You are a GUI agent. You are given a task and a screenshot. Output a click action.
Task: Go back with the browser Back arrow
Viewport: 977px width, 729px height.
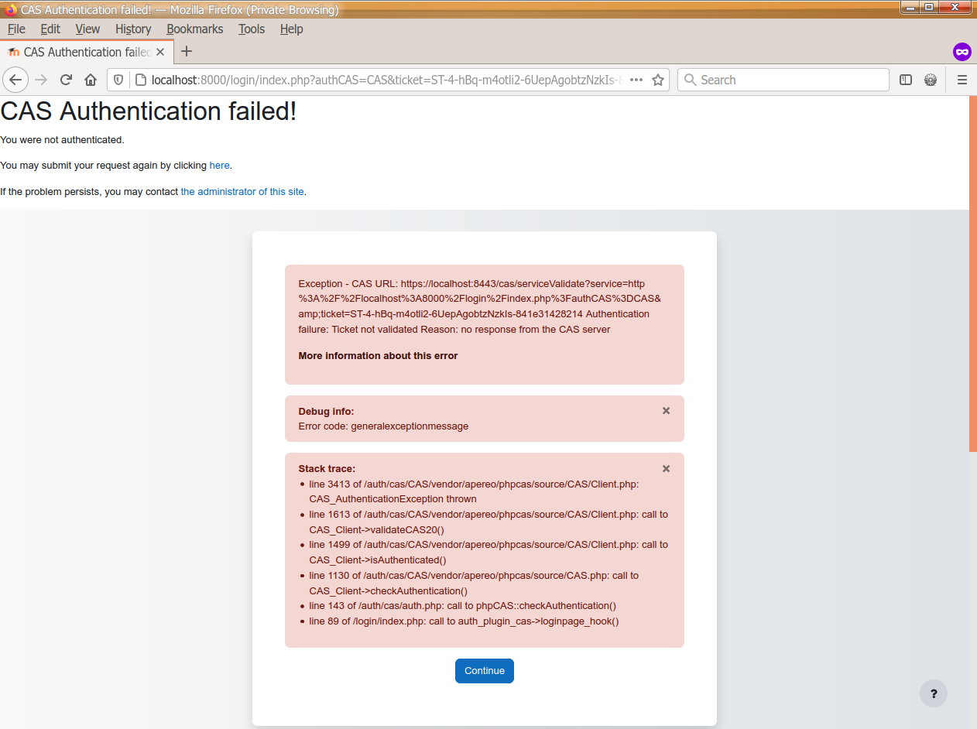click(x=15, y=80)
